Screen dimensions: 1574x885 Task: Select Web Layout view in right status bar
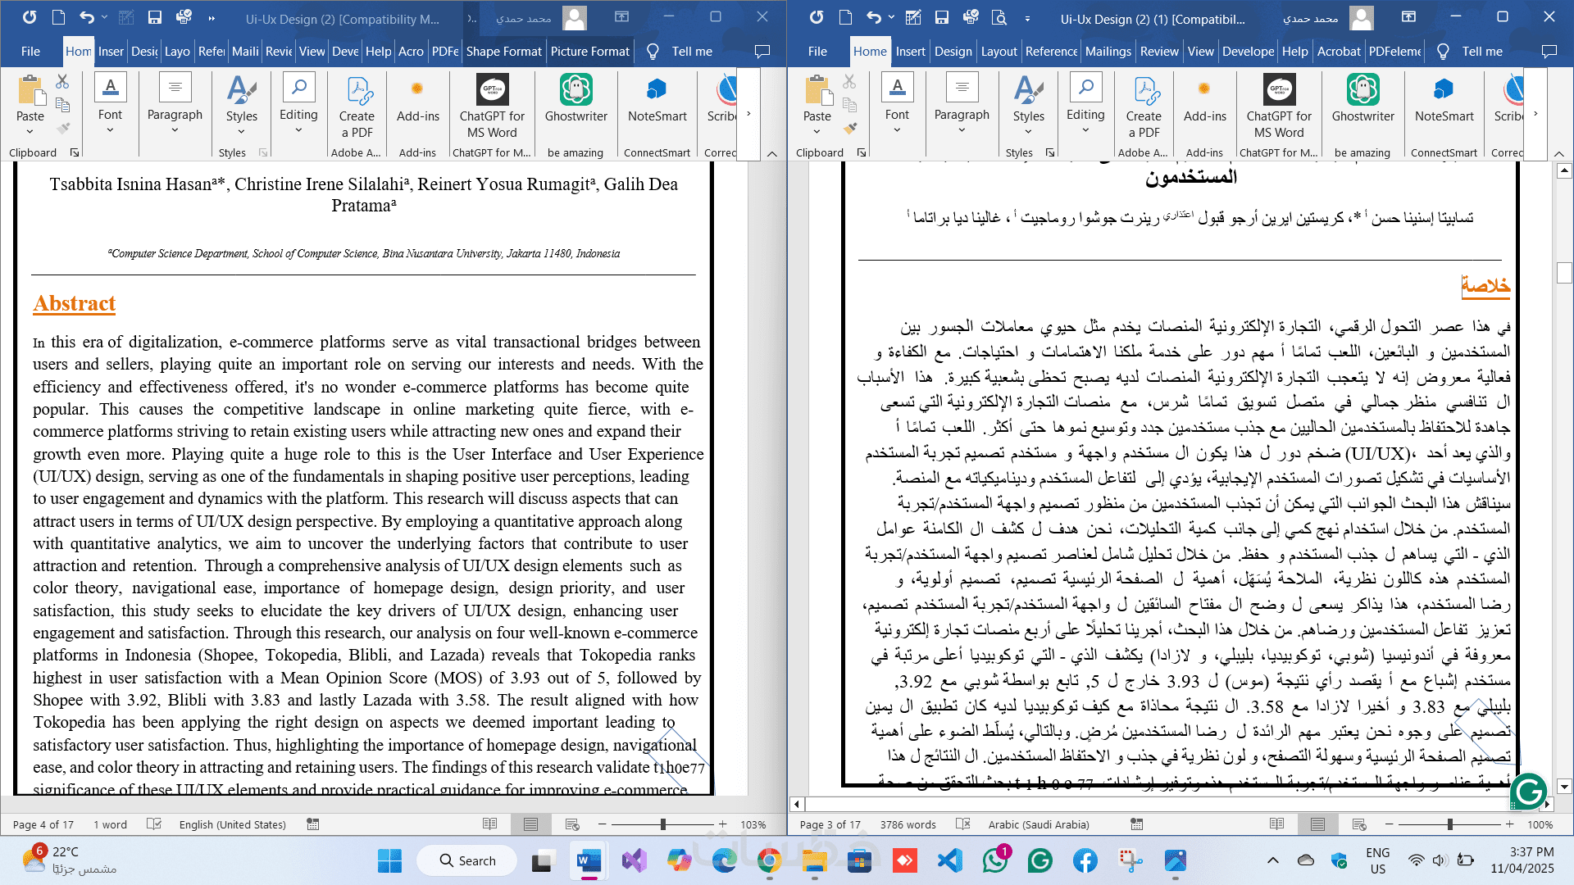(1359, 824)
